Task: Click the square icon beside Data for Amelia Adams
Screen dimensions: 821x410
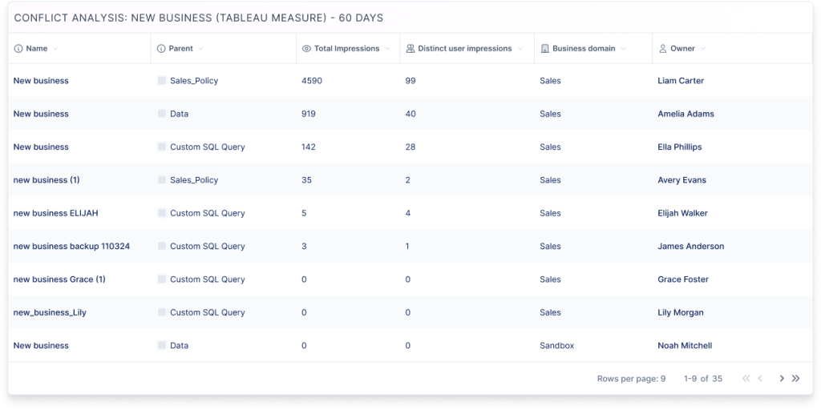Action: (x=162, y=114)
